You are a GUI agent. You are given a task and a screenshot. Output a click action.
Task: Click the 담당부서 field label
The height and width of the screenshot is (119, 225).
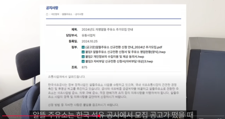tap(72, 35)
